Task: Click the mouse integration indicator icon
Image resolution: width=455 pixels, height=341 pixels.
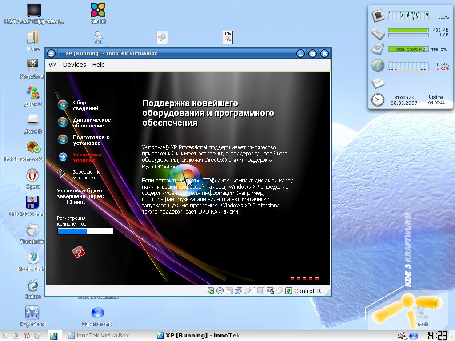Action: tap(279, 291)
